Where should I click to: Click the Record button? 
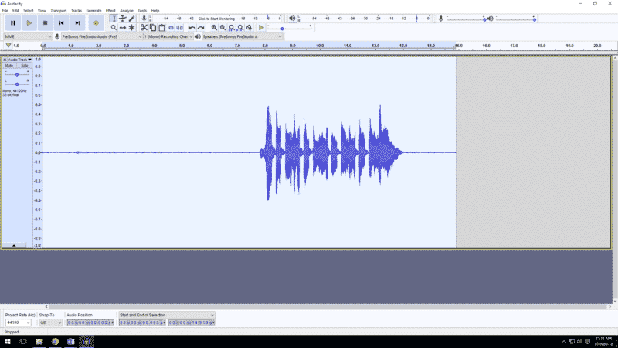(96, 23)
